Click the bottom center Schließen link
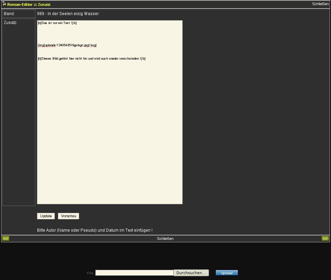 click(x=165, y=239)
